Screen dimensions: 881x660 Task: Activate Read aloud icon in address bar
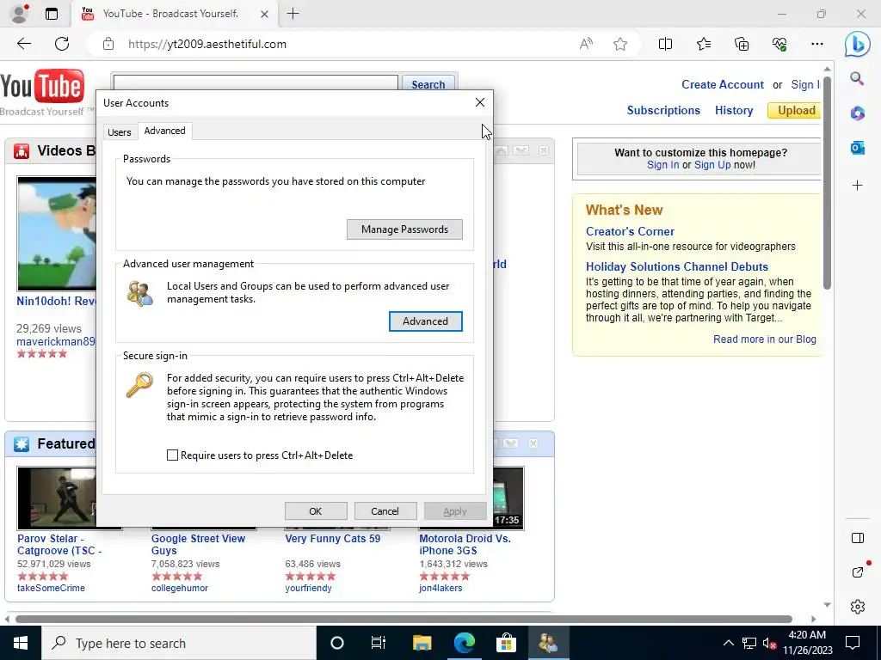585,44
